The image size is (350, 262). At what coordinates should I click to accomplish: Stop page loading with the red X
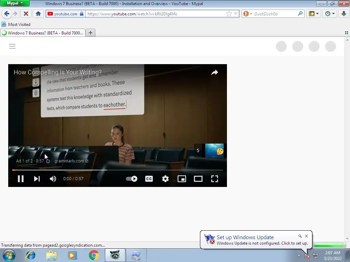click(26, 14)
